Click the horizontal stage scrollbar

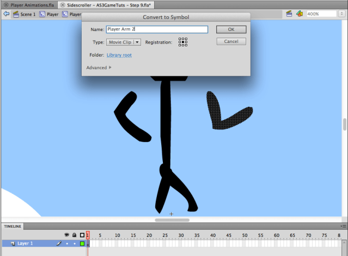[172, 220]
